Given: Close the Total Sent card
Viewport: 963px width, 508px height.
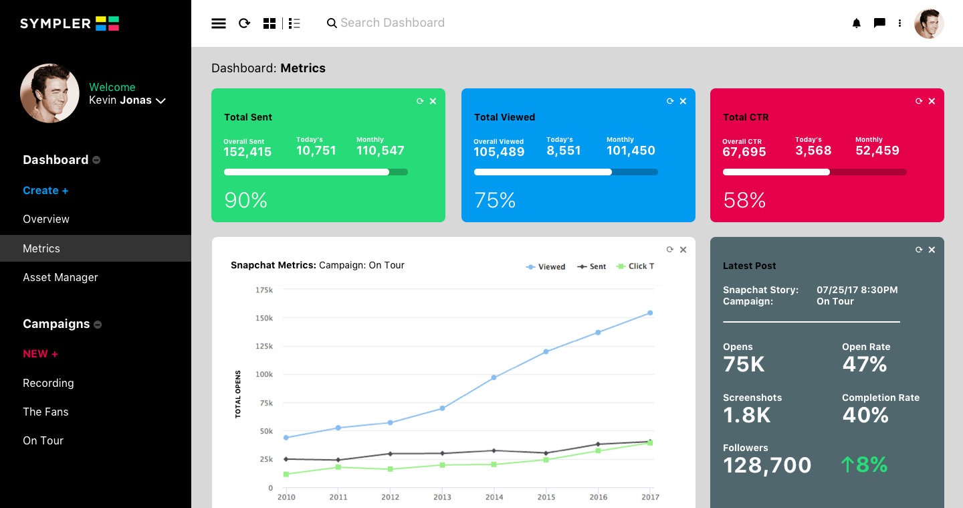Looking at the screenshot, I should tap(433, 101).
